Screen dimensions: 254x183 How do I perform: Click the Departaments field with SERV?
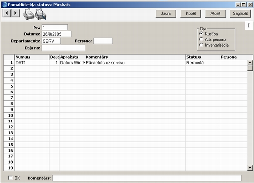[51, 41]
